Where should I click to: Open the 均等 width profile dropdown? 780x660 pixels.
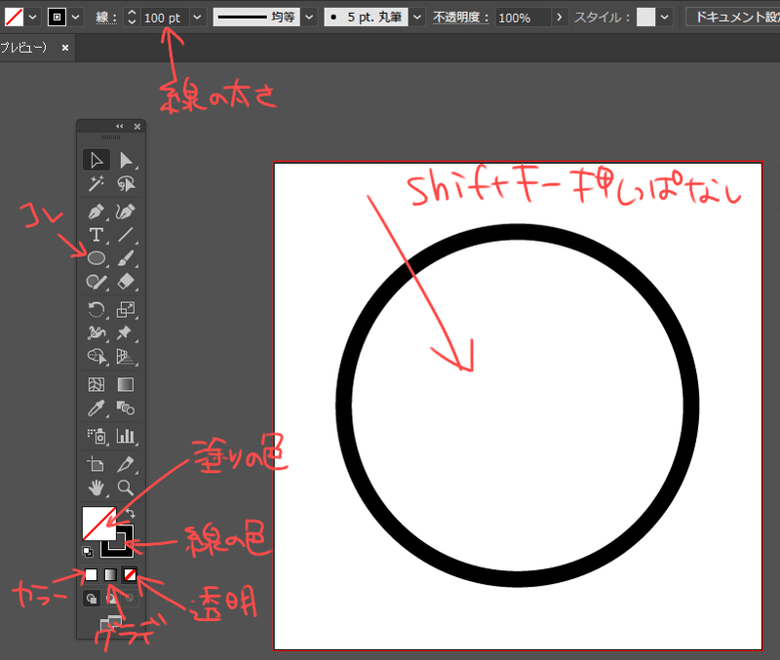(x=309, y=16)
